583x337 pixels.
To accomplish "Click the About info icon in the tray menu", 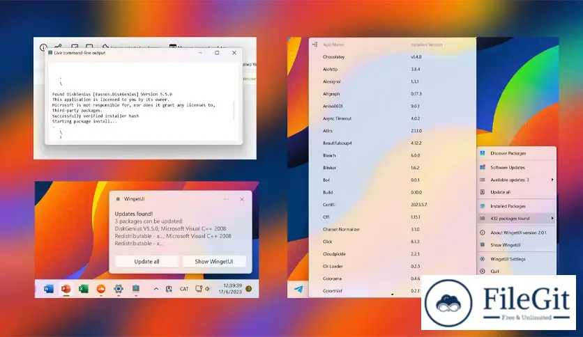I will 483,233.
